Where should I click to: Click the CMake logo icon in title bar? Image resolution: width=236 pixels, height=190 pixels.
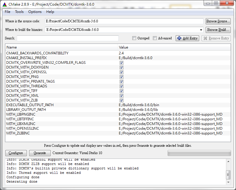coord(5,4)
